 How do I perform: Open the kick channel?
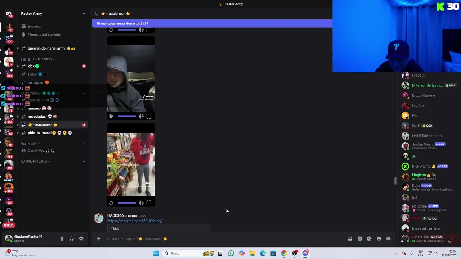pyautogui.click(x=53, y=66)
